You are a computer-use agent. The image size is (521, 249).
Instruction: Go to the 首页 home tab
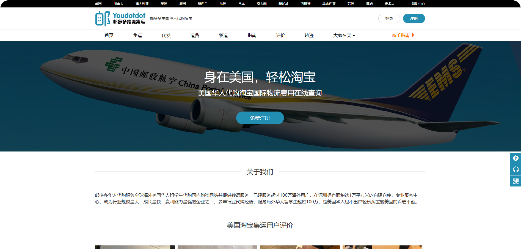(x=109, y=36)
